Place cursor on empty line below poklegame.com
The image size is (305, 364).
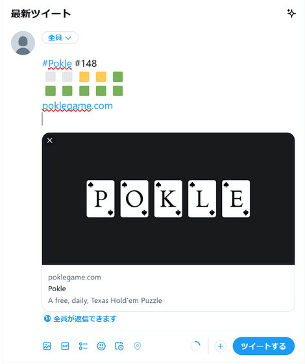coord(162,119)
